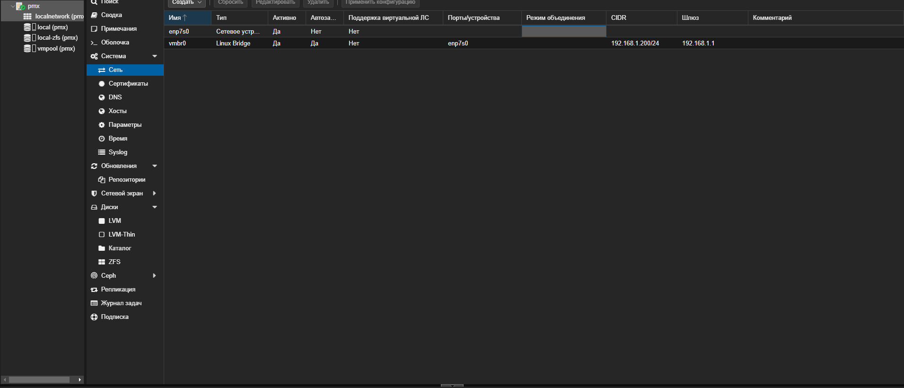The height and width of the screenshot is (388, 904).
Task: Click the Удалить remove button
Action: 318,2
